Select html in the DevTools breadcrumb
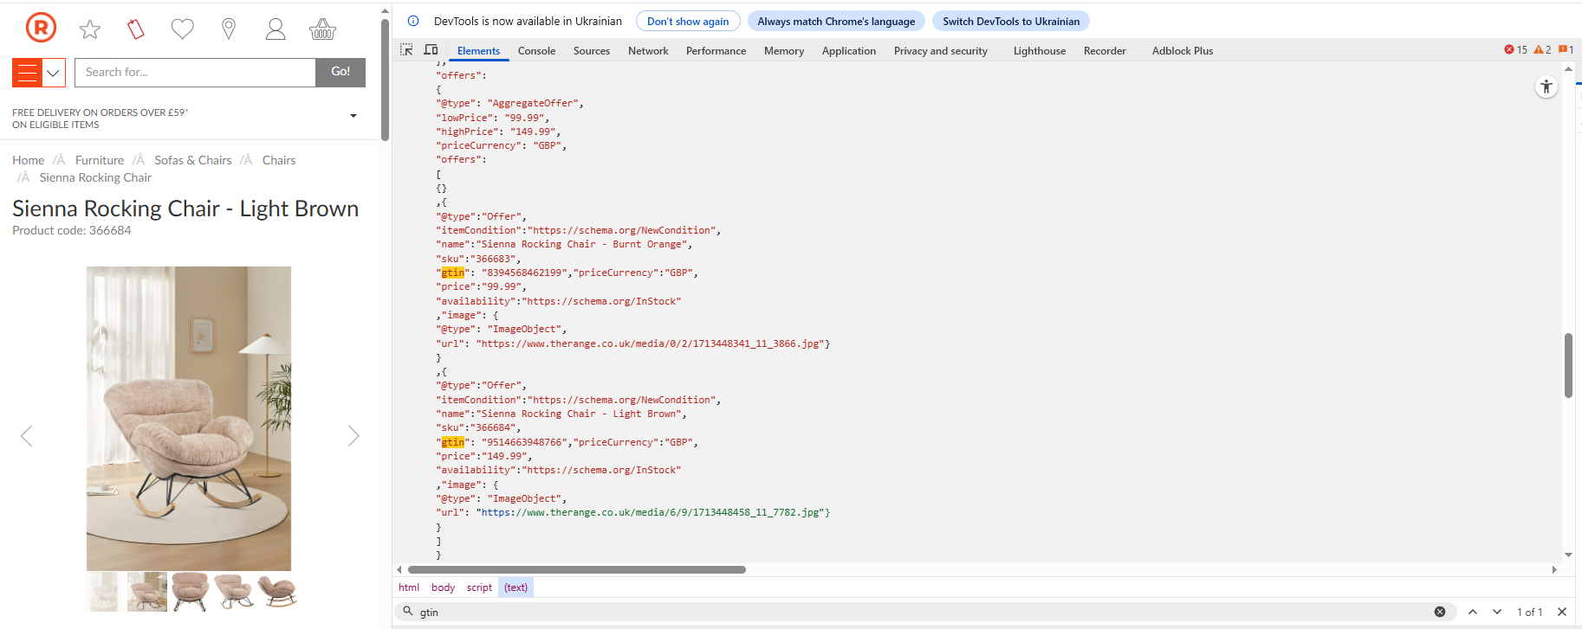Screen dimensions: 1582x629 pyautogui.click(x=409, y=587)
